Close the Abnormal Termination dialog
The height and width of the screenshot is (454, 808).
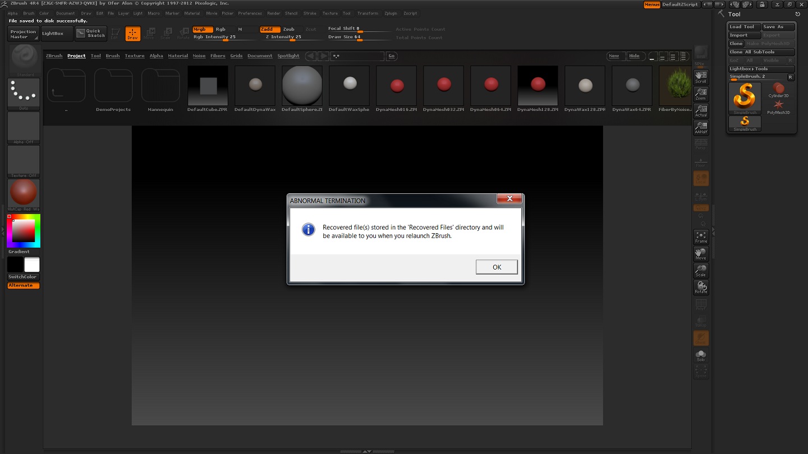click(x=509, y=198)
